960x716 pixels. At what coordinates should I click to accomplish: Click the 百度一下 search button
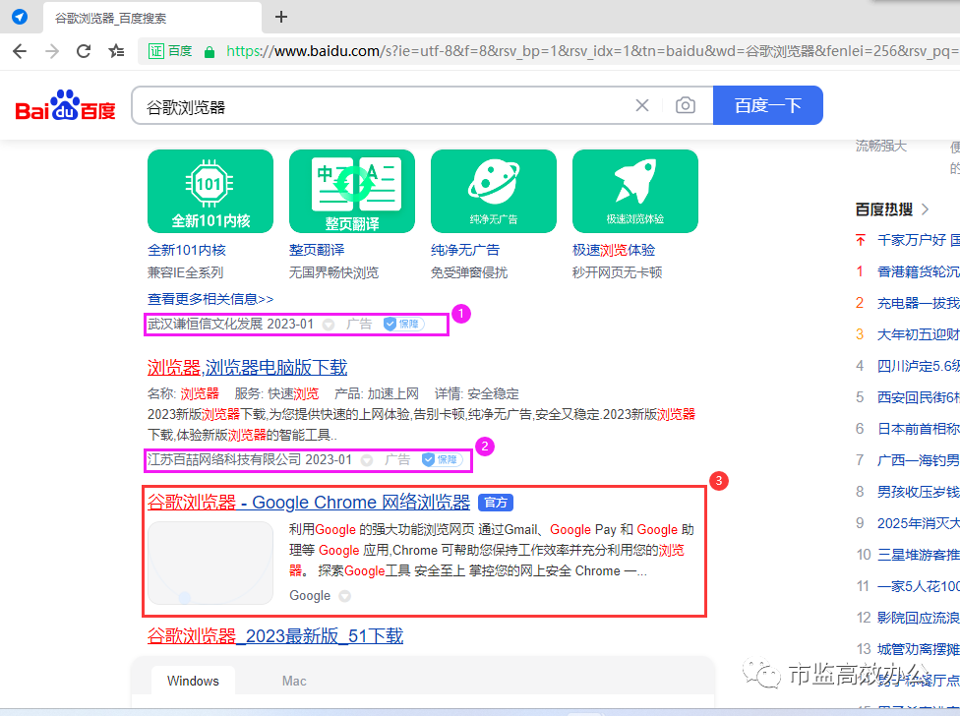coord(768,105)
